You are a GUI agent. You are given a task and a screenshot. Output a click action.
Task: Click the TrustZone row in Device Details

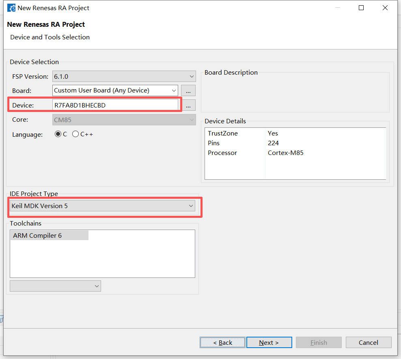point(295,133)
